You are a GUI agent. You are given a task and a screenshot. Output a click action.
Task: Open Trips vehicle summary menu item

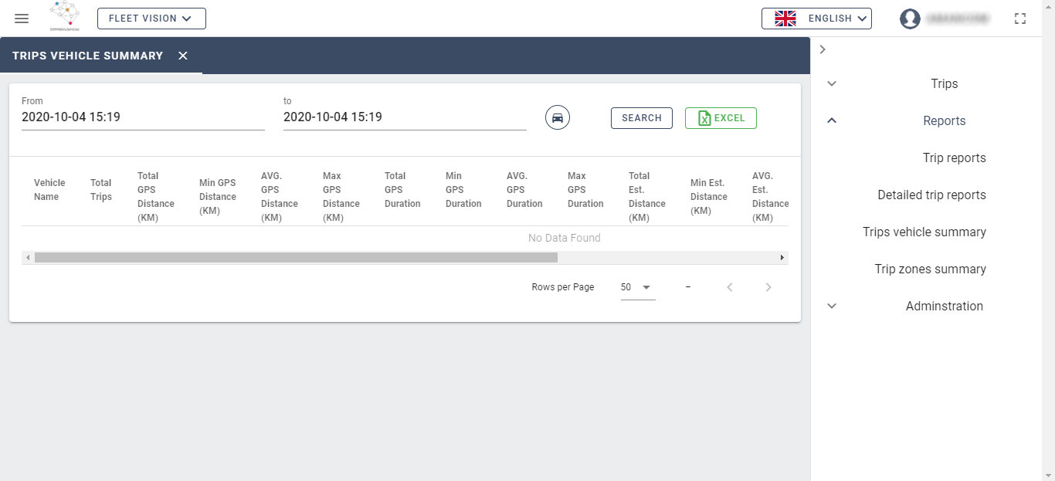point(924,232)
